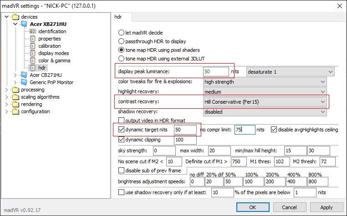This screenshot has width=347, height=216.
Task: Switch to the hdr tab
Action: [x=122, y=17]
